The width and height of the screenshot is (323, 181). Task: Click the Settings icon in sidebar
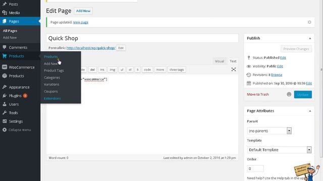coord(5,121)
